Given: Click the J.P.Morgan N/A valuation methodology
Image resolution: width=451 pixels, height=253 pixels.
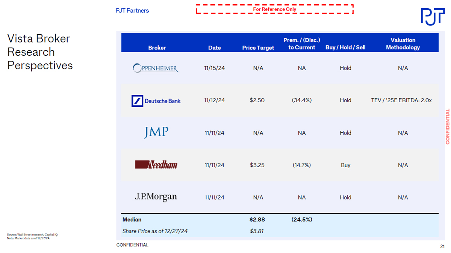Looking at the screenshot, I should pyautogui.click(x=403, y=198).
